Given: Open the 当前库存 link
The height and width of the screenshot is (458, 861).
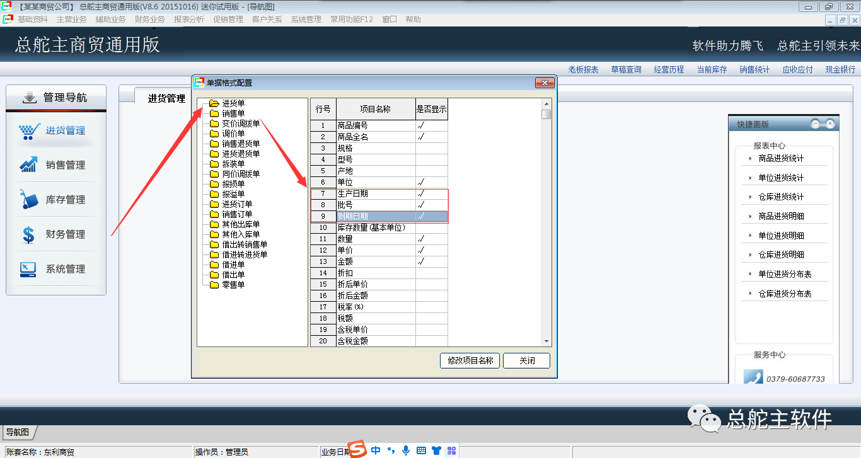Looking at the screenshot, I should [712, 69].
